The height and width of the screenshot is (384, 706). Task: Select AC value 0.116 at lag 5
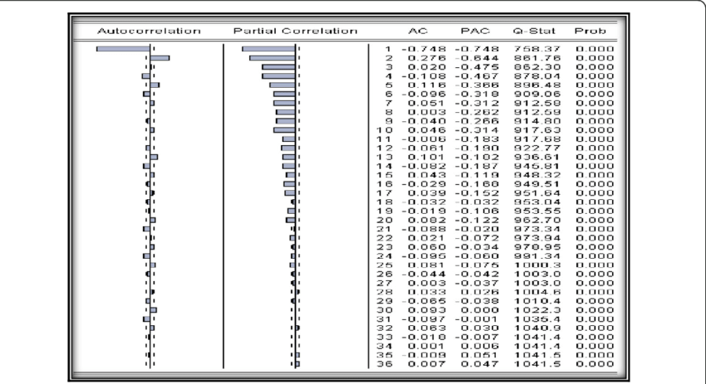[x=427, y=85]
